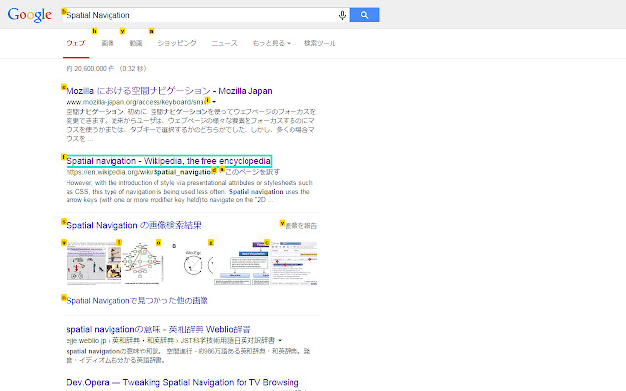Open Spatial navigation Wikipedia result
626x391 pixels.
168,161
